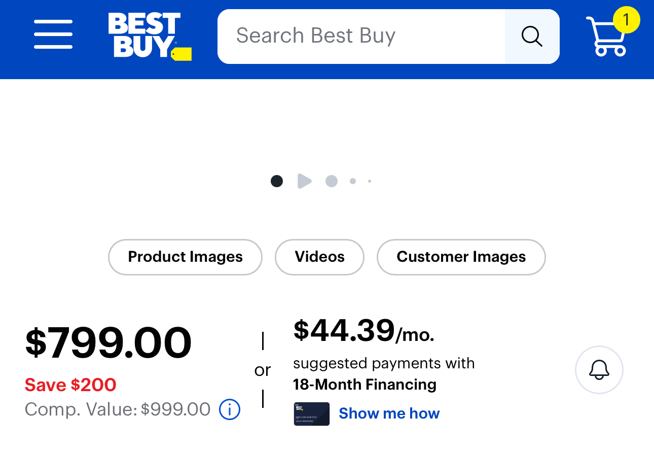Click the Search Best Buy field

361,36
